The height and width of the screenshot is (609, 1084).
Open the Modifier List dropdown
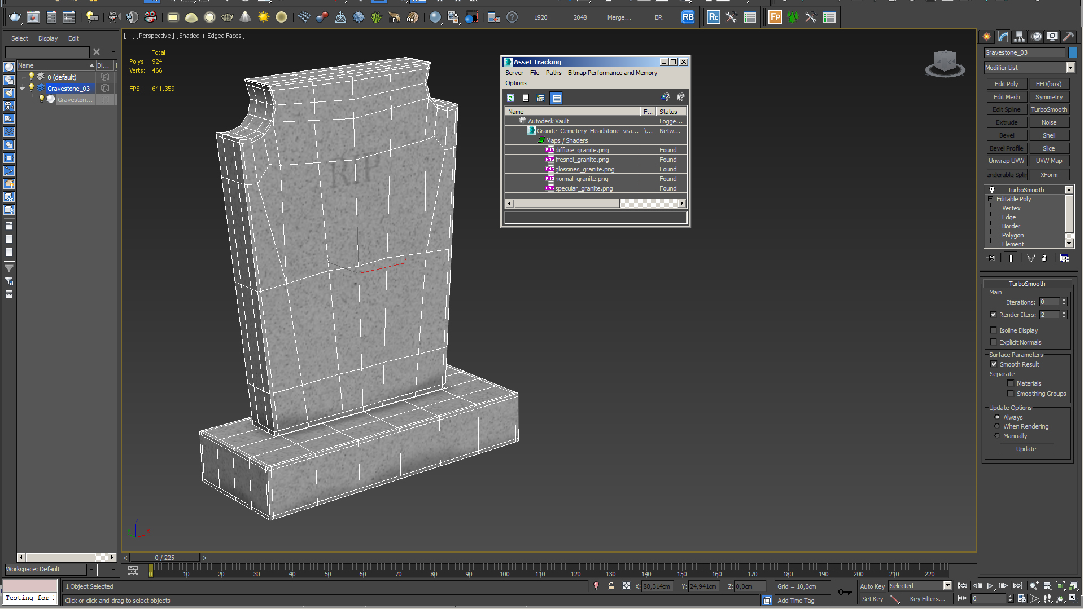1070,68
